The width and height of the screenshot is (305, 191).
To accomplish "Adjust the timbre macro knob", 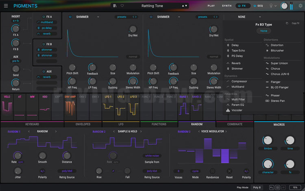I will click(268, 140).
